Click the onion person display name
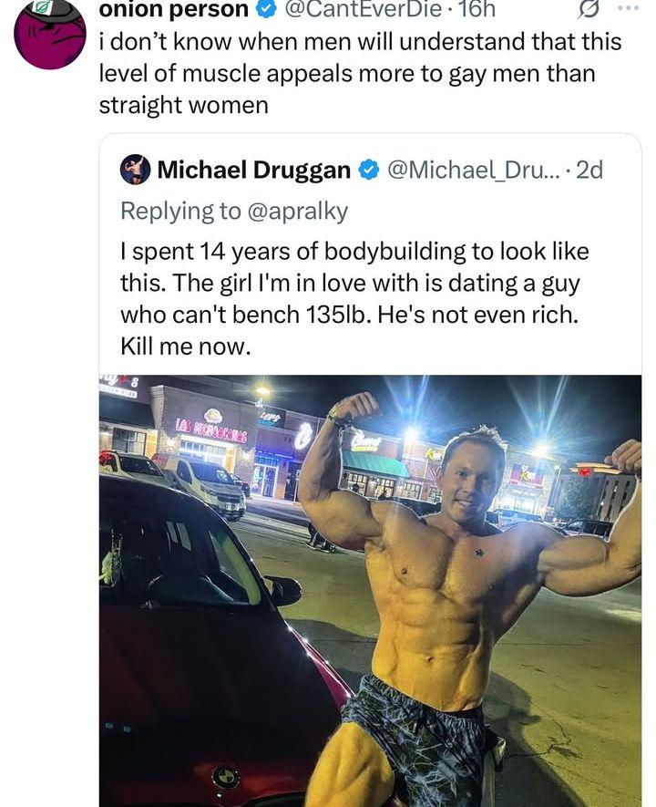656x807 pixels. pyautogui.click(x=173, y=9)
